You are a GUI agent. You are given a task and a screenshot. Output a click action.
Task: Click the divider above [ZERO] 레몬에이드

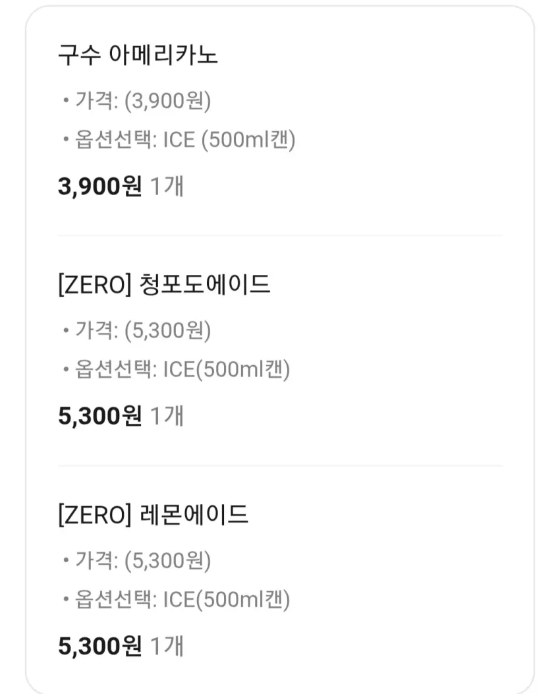pyautogui.click(x=280, y=465)
